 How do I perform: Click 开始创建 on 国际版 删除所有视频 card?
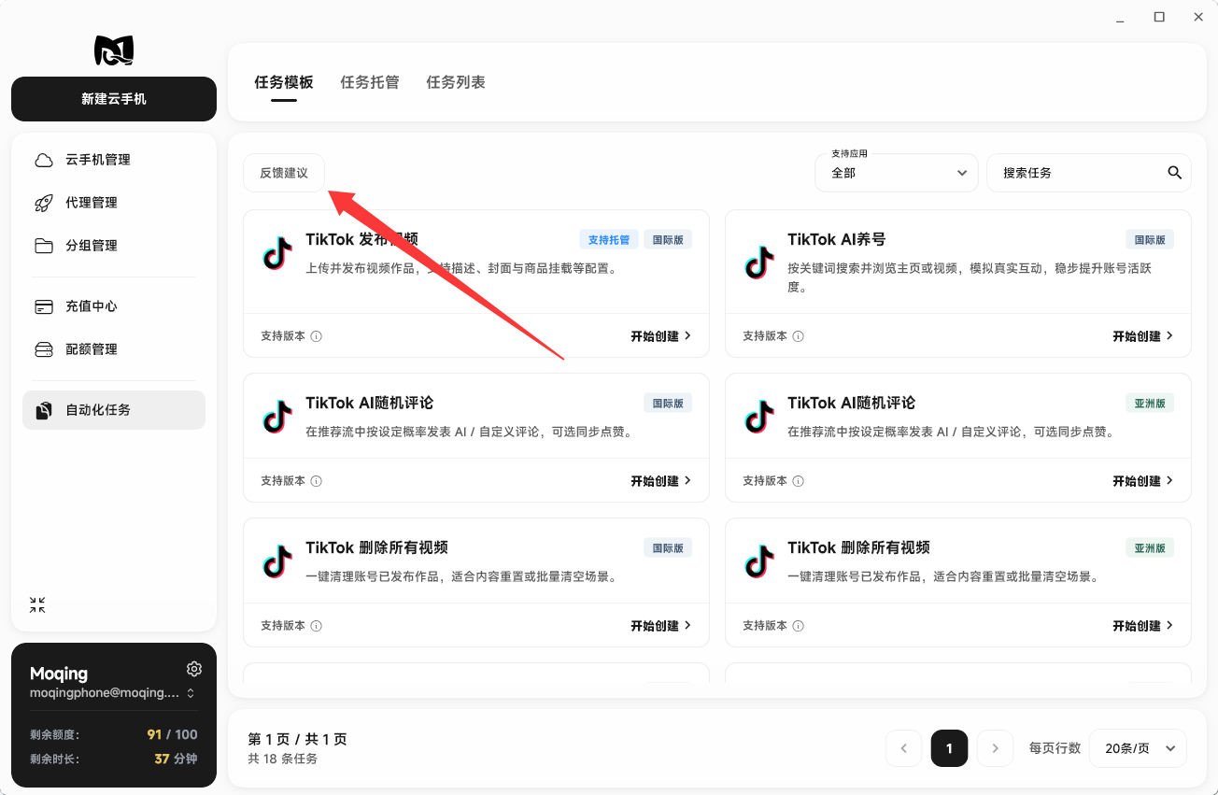pyautogui.click(x=661, y=626)
